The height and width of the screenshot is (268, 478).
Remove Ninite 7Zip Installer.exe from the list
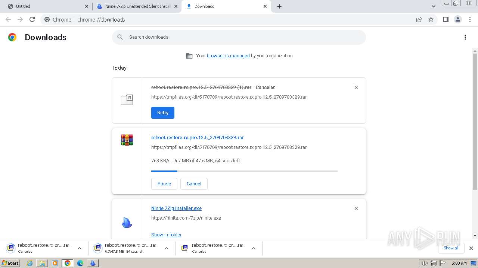coord(356,208)
